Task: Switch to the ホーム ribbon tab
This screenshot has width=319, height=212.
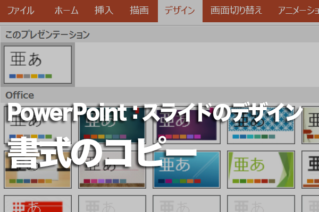Action: pos(66,11)
